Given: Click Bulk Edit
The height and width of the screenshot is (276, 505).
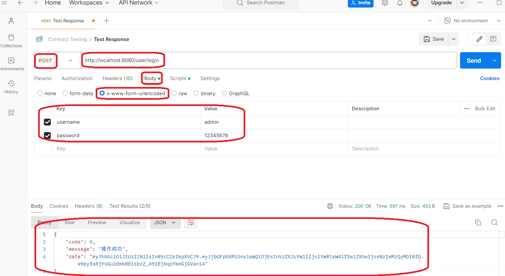Looking at the screenshot, I should 485,109.
